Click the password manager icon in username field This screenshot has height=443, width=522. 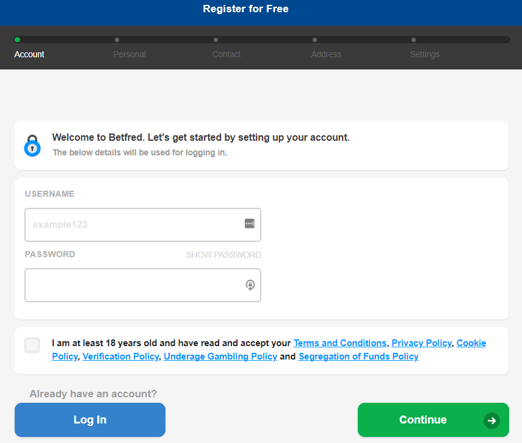tap(250, 224)
